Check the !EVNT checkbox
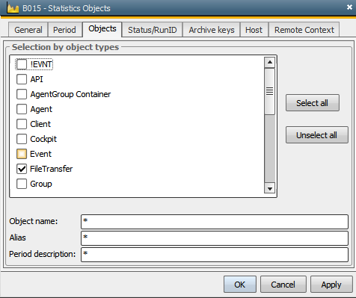356x298 pixels. point(22,64)
